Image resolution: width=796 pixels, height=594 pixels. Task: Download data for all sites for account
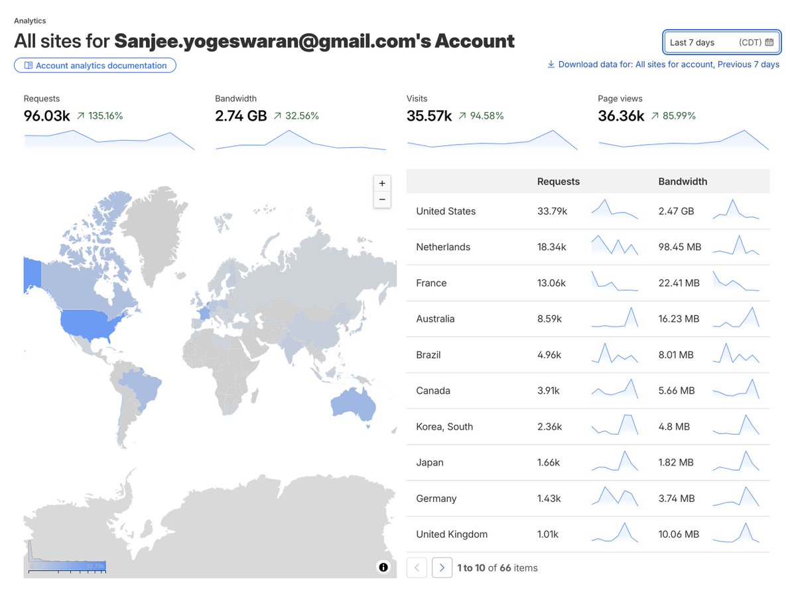point(663,64)
